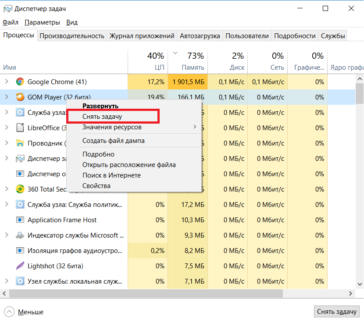Click the horizontal scrollbar thumb
The width and height of the screenshot is (364, 320).
coord(146,294)
